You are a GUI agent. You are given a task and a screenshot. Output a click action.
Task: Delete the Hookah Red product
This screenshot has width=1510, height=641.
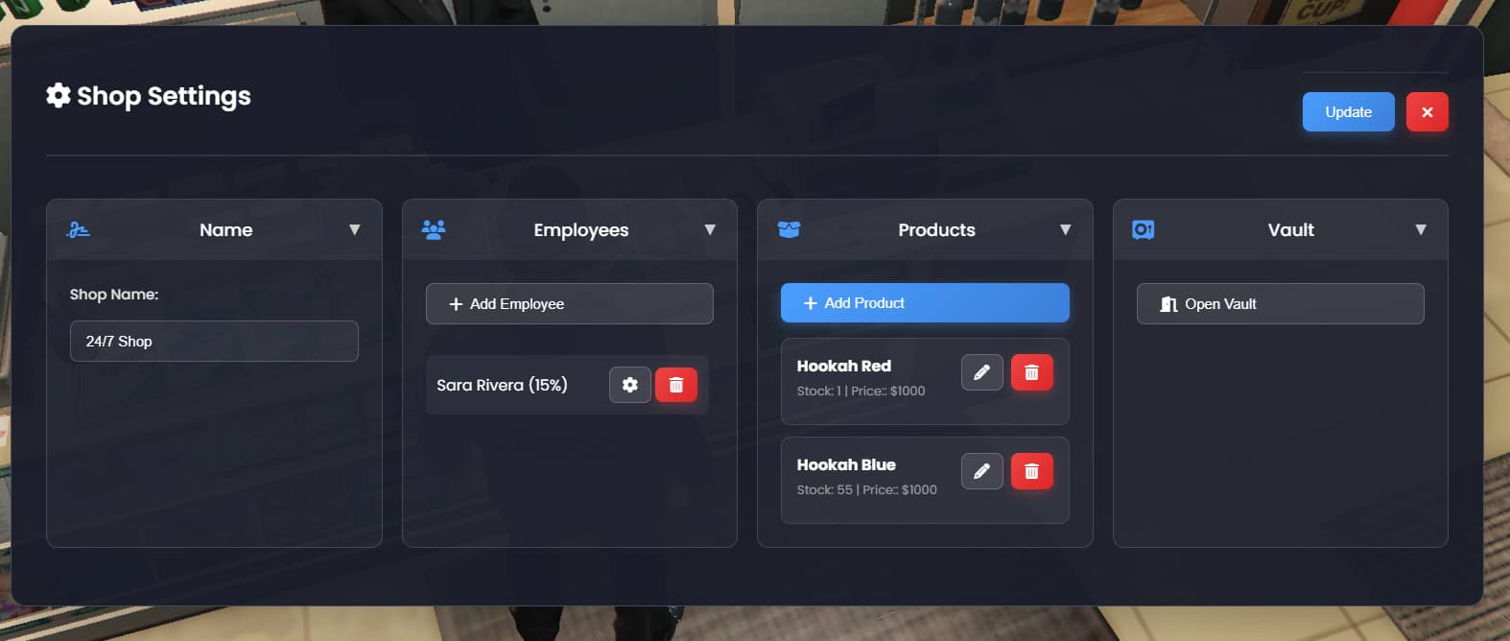[1032, 372]
